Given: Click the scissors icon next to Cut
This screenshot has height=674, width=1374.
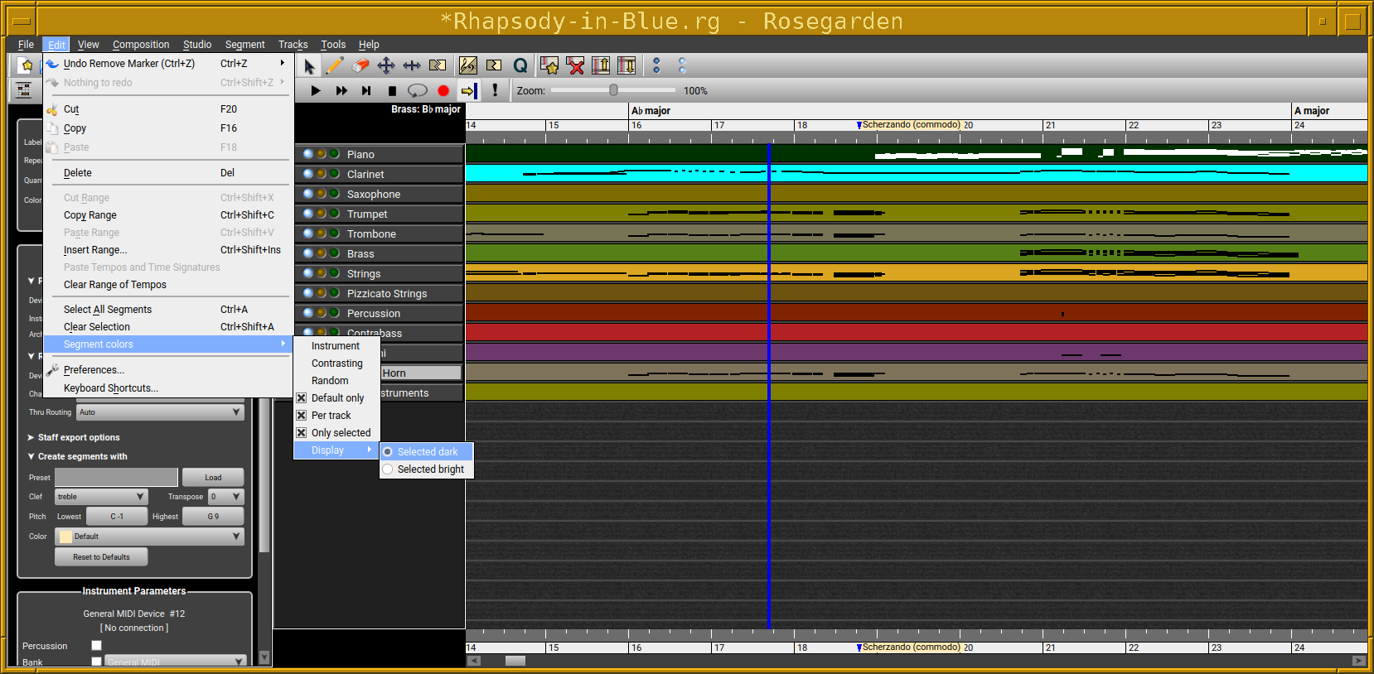Looking at the screenshot, I should tap(52, 109).
